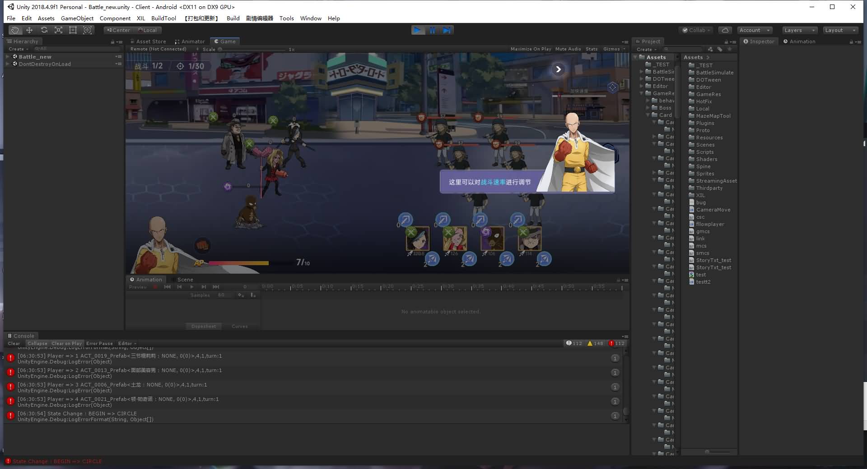Toggle Maximize On Play

531,49
